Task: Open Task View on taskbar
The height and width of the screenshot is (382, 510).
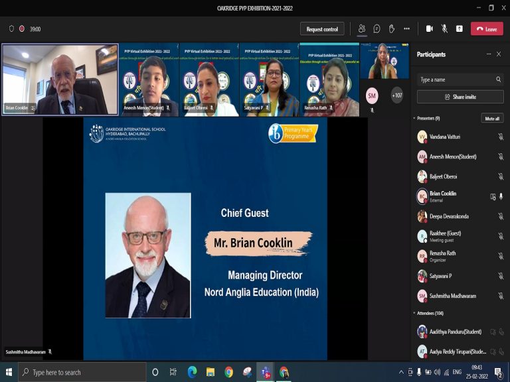Action: (x=173, y=372)
